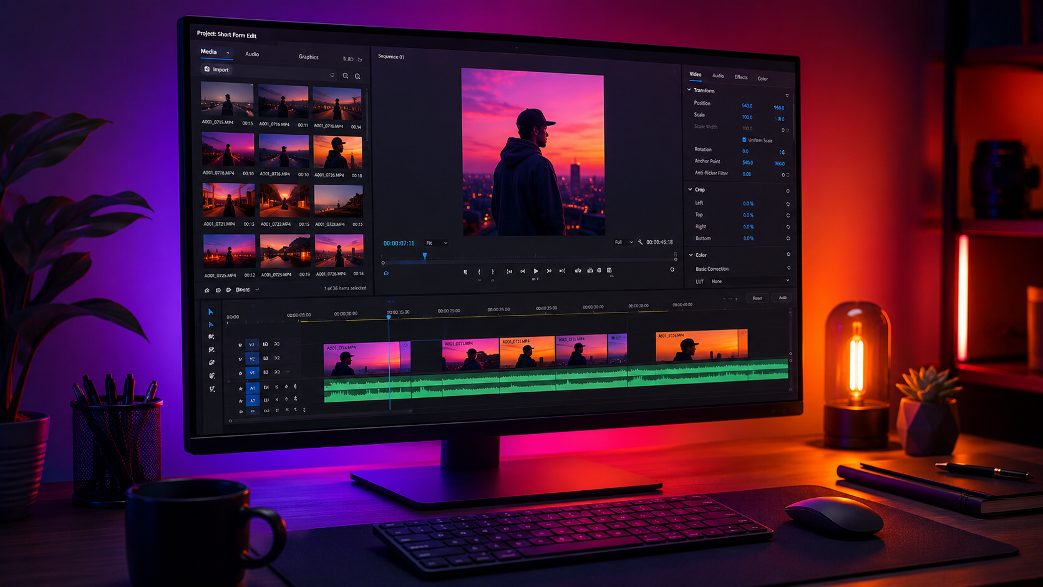This screenshot has width=1043, height=587.
Task: Click the Lift icon in the transport bar
Action: pos(578,271)
